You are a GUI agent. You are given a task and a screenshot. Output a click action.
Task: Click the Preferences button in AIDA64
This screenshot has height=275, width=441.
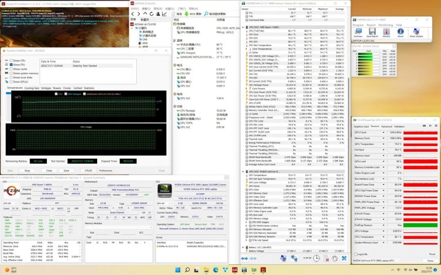click(x=105, y=171)
